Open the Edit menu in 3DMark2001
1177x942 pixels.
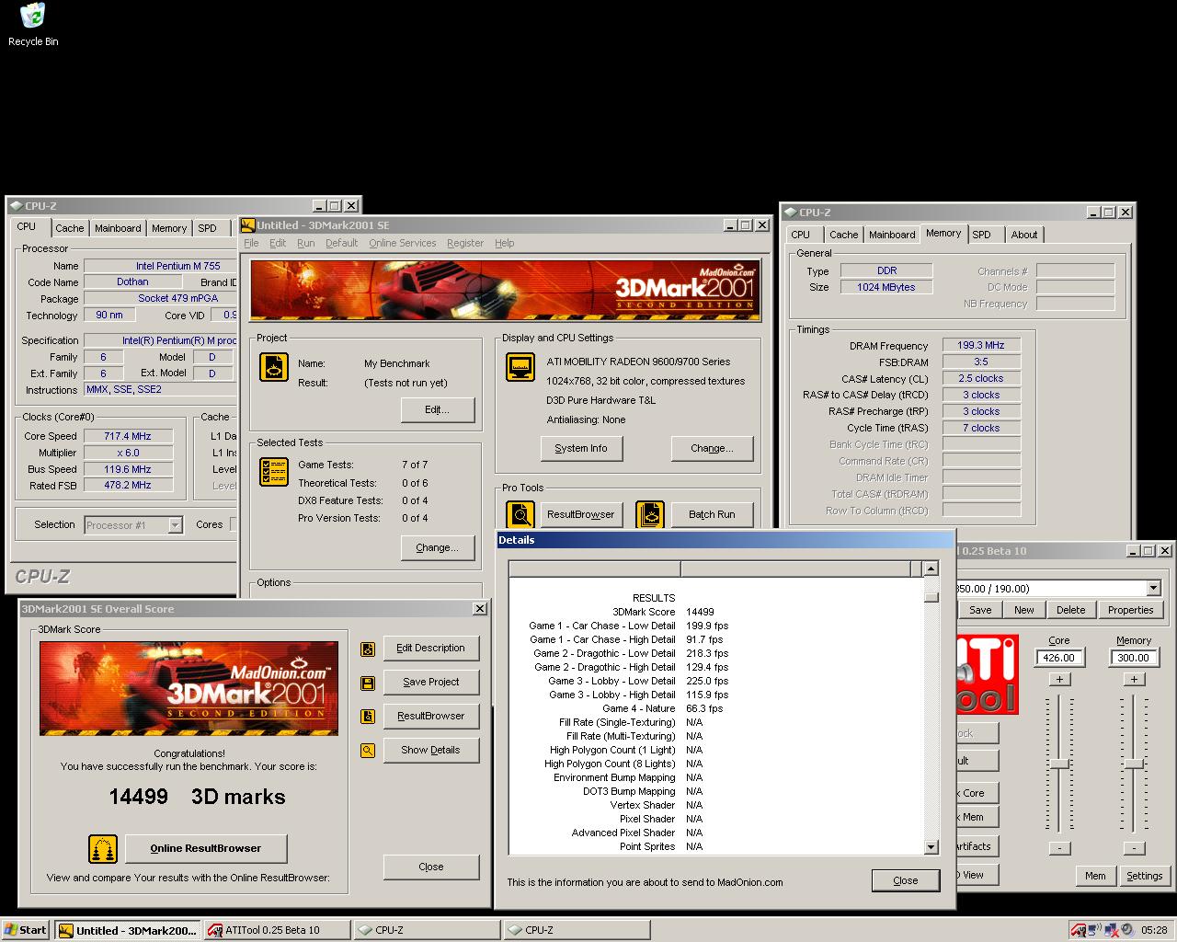tap(278, 243)
